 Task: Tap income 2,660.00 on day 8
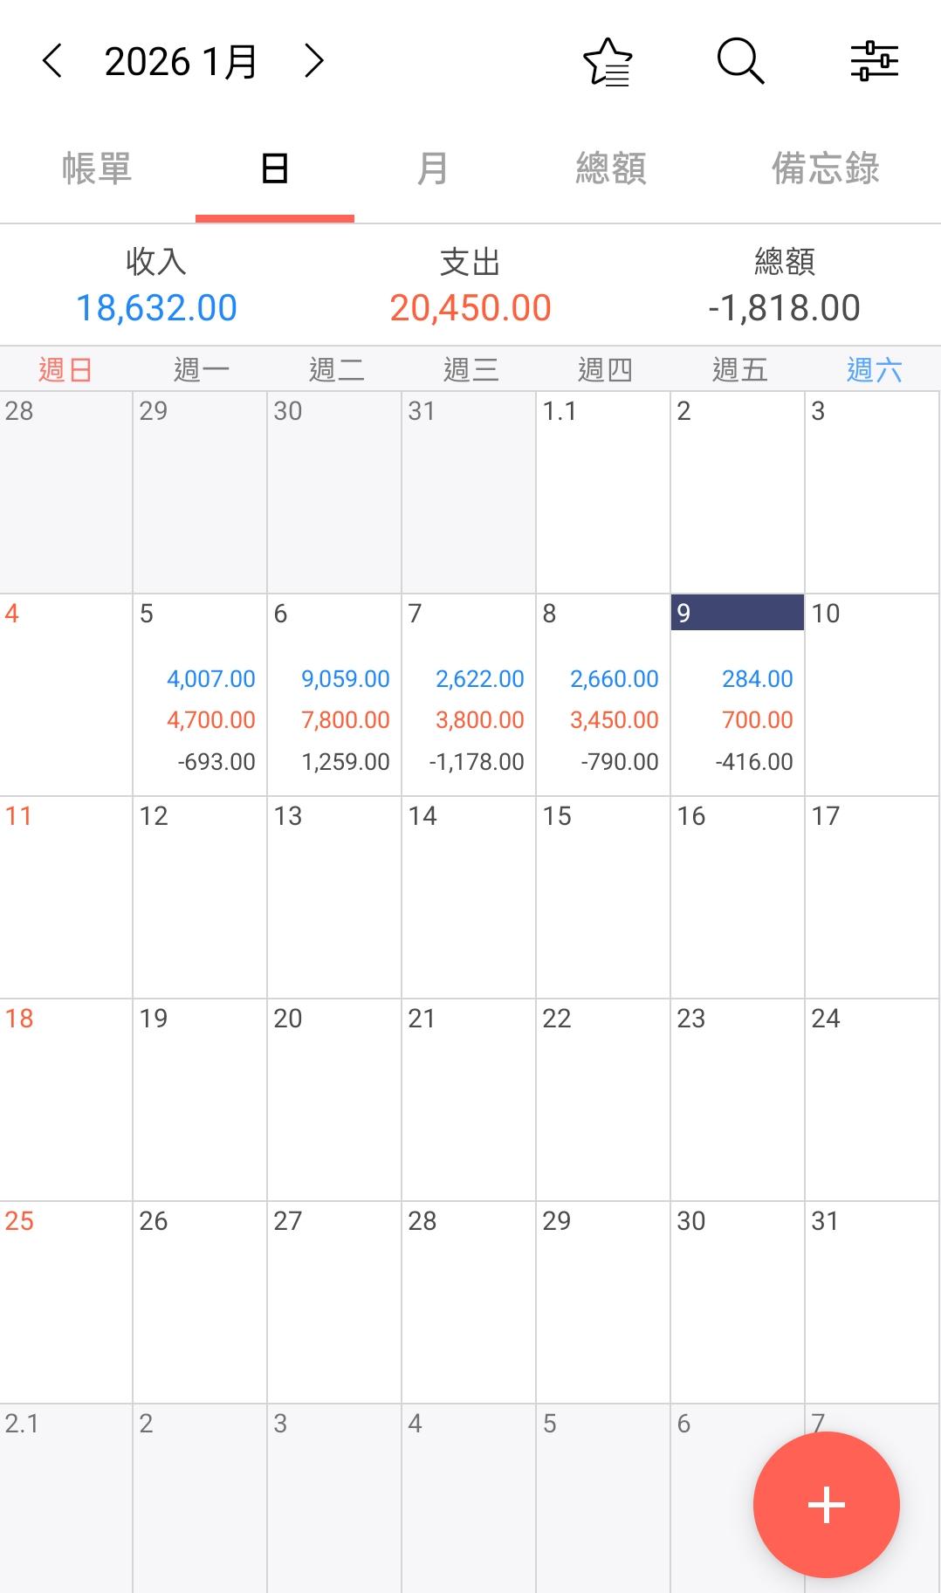point(615,679)
